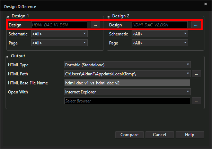Collapse the Design 1 group
Image resolution: width=212 pixels, height=149 pixels.
pos(8,17)
